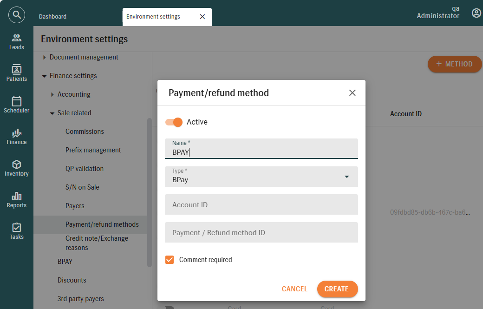Expand the Accounting tree node
The image size is (483, 309).
point(52,95)
